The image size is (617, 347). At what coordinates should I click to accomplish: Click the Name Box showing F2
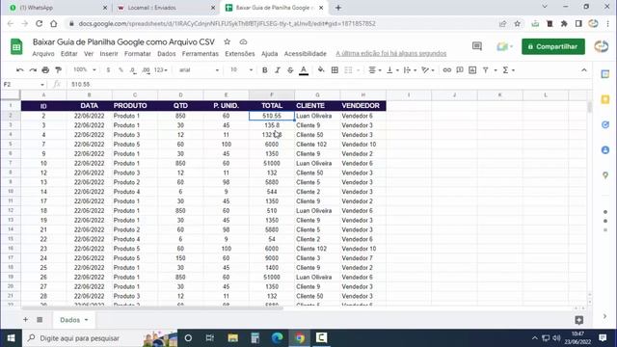(x=23, y=84)
